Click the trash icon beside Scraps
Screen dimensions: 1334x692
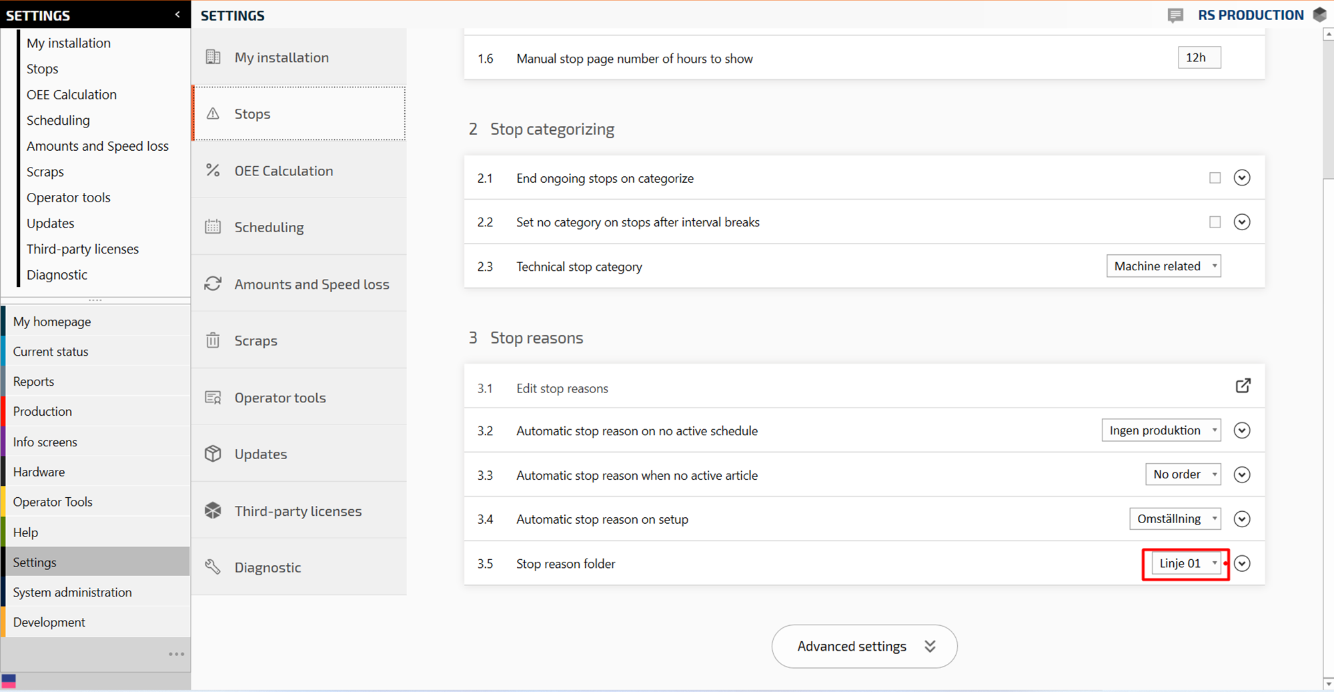coord(213,341)
